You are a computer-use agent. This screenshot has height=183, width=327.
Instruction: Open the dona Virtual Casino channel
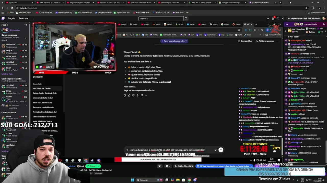pos(14,117)
